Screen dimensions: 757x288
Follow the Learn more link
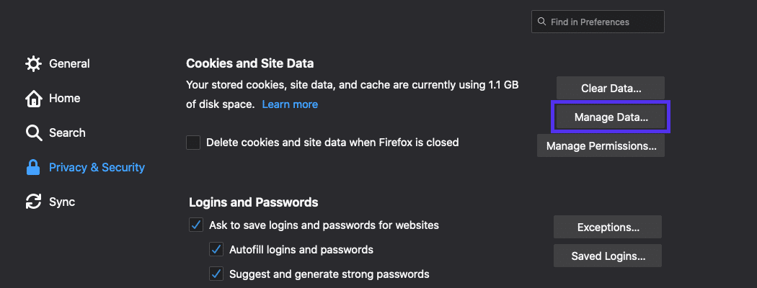290,104
